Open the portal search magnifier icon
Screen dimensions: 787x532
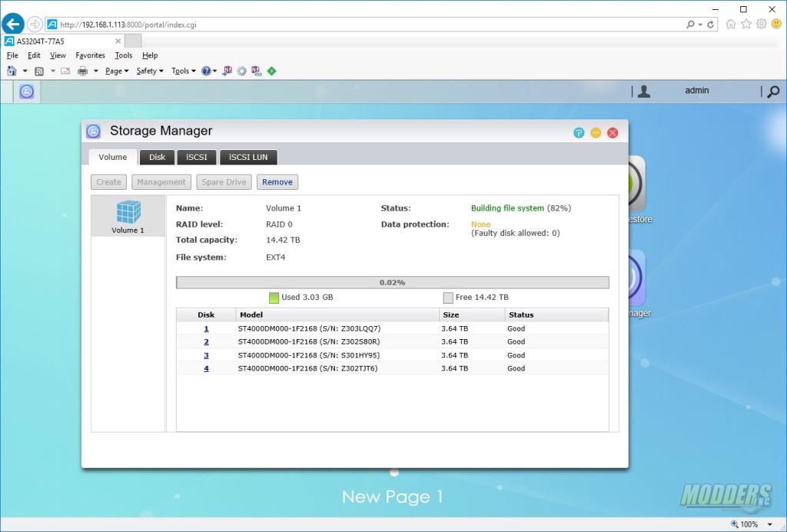click(773, 91)
